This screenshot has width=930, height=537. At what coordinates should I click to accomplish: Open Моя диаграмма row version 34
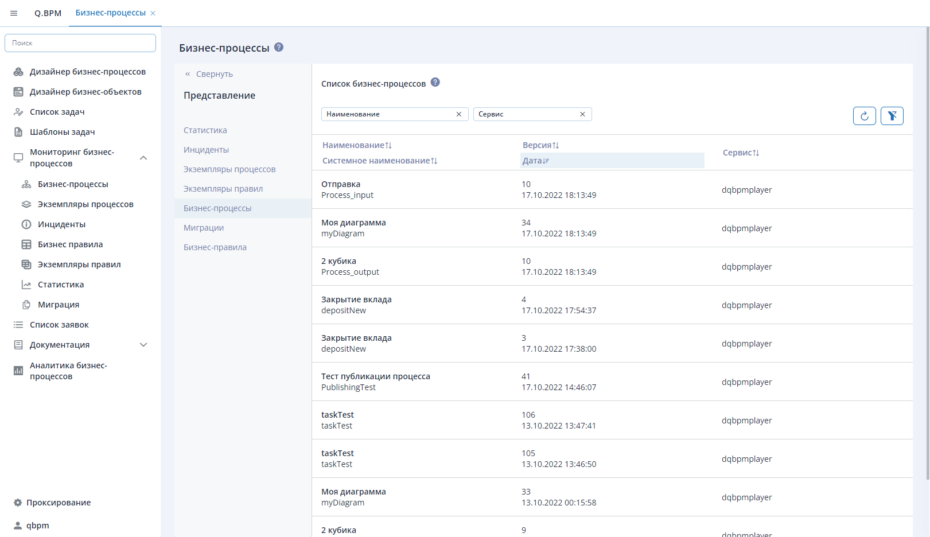(x=612, y=228)
